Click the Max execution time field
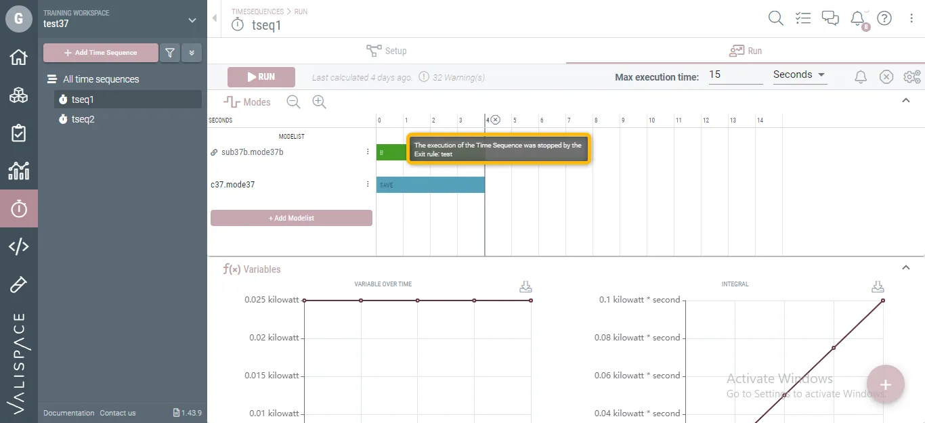Viewport: 925px width, 423px height. (x=735, y=75)
